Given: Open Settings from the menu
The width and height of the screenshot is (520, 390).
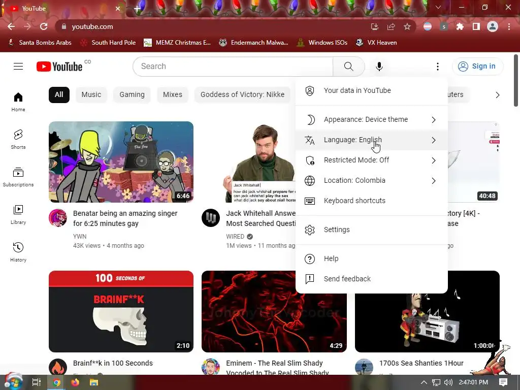Looking at the screenshot, I should coord(371,230).
